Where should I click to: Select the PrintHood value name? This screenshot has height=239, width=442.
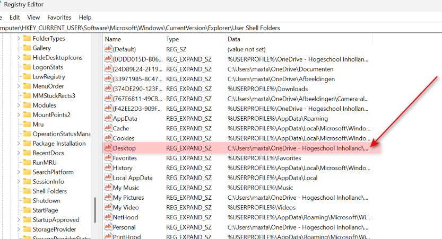coord(127,236)
